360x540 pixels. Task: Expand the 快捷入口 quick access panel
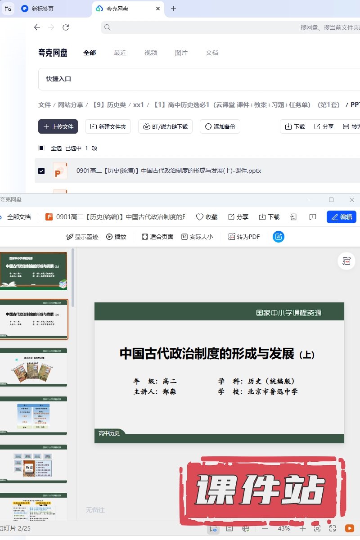tap(58, 79)
